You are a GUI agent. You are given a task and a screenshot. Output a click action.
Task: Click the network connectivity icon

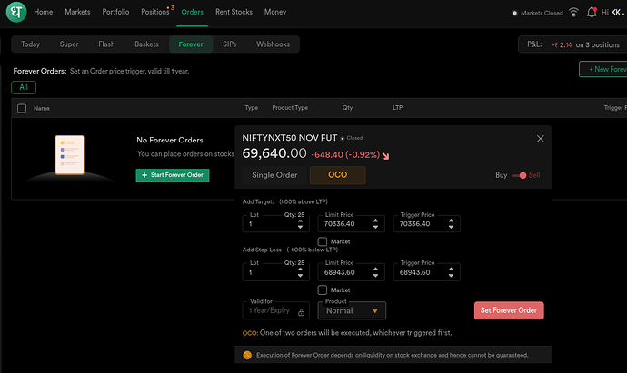point(574,13)
